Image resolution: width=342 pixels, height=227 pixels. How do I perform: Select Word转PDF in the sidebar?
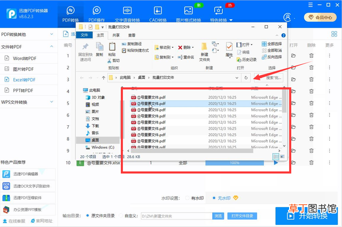(25, 58)
